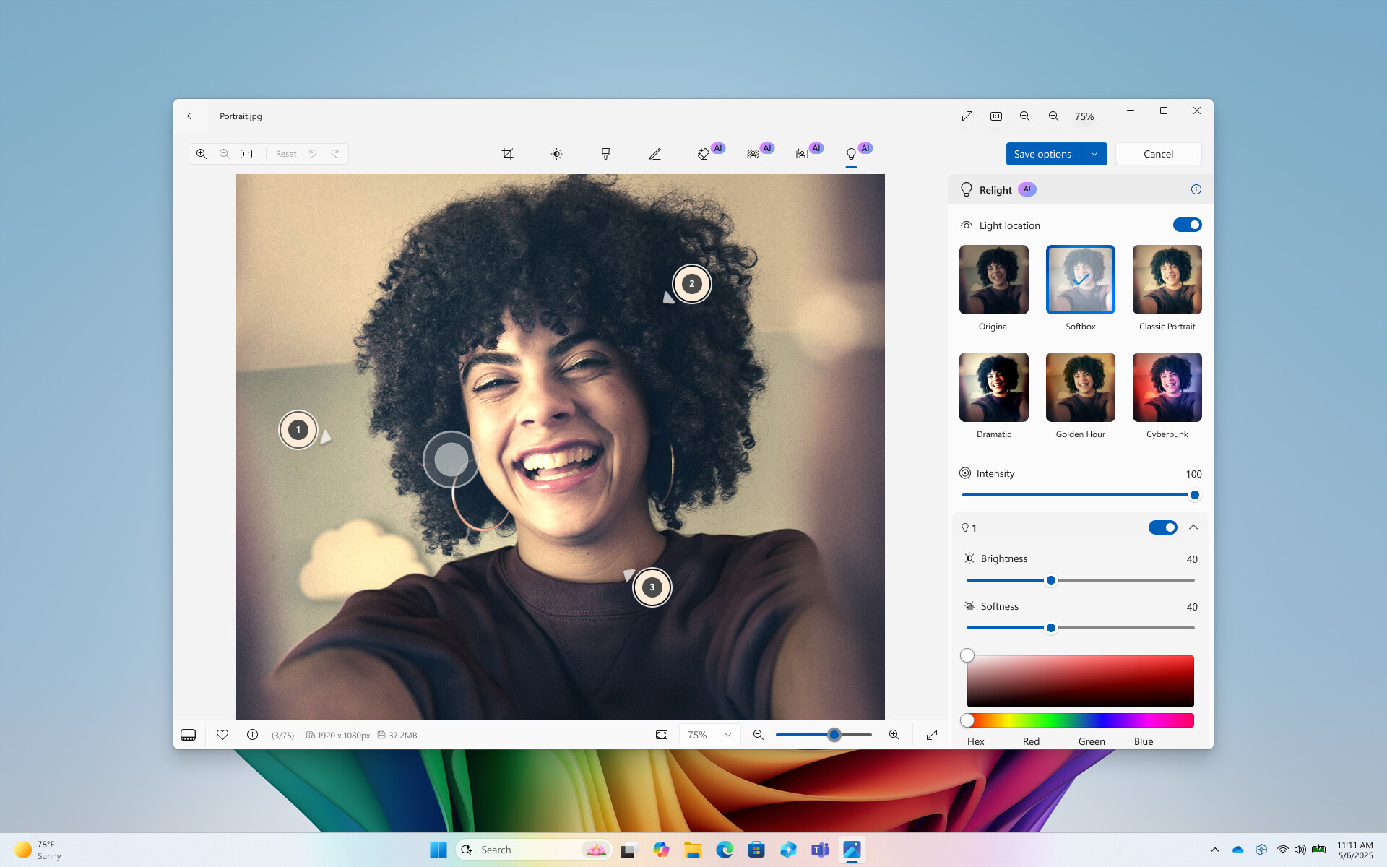The image size is (1387, 867).
Task: Open the Markup tool
Action: 654,153
